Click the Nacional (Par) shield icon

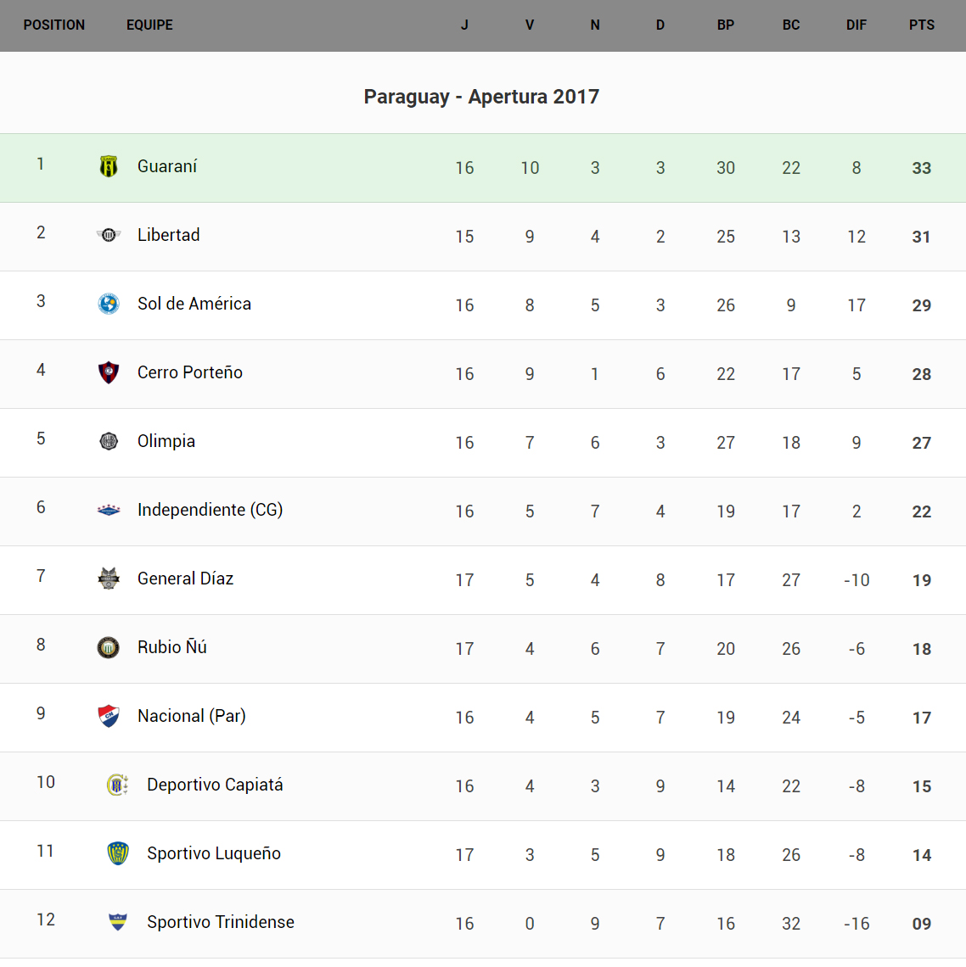point(109,716)
